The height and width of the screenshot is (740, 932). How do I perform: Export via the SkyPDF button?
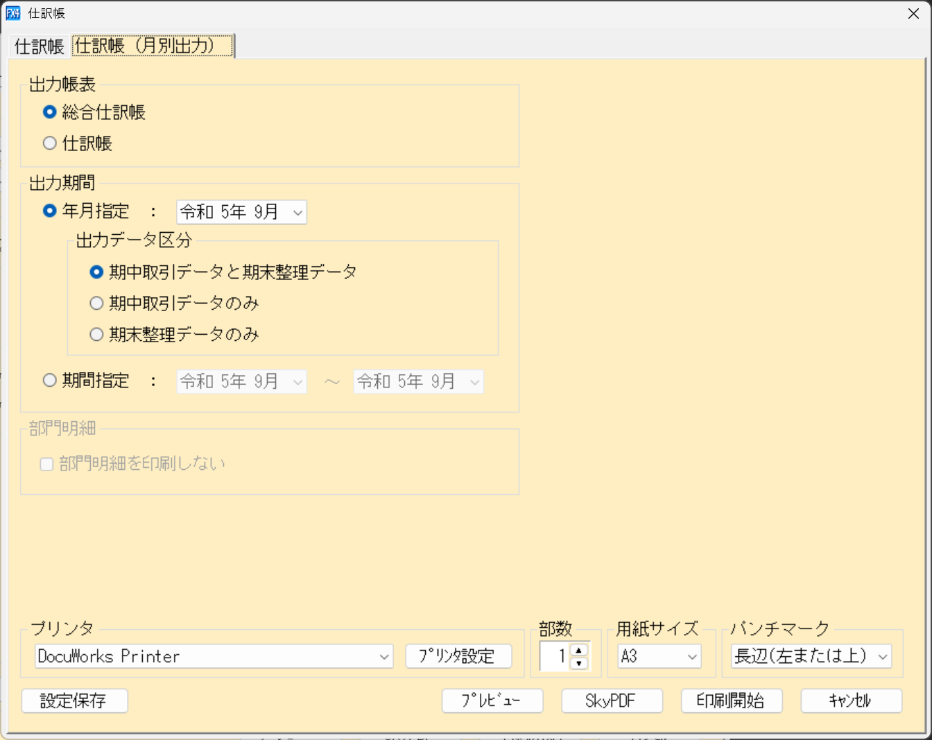click(612, 701)
